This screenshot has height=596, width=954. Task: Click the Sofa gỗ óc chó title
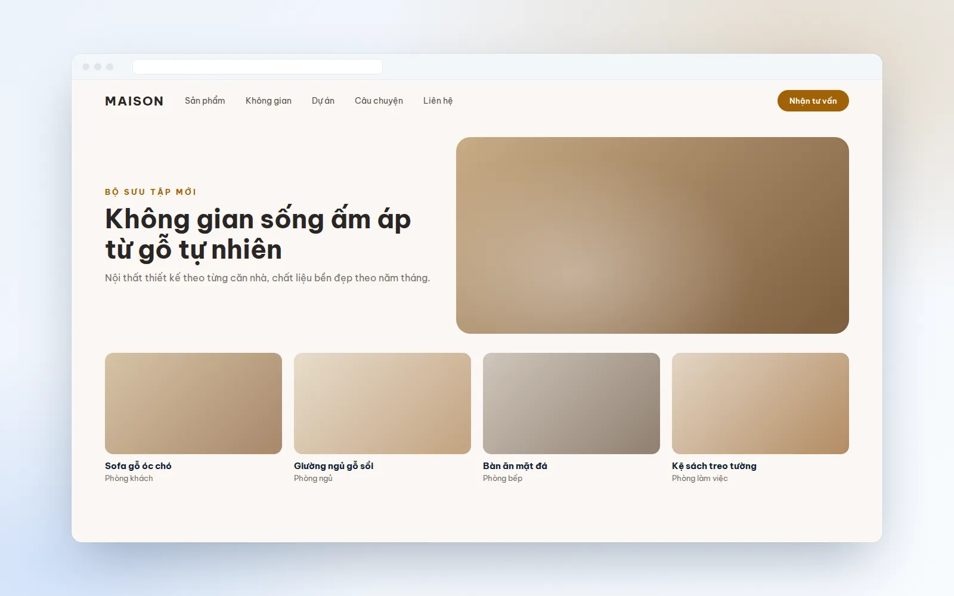pos(138,466)
